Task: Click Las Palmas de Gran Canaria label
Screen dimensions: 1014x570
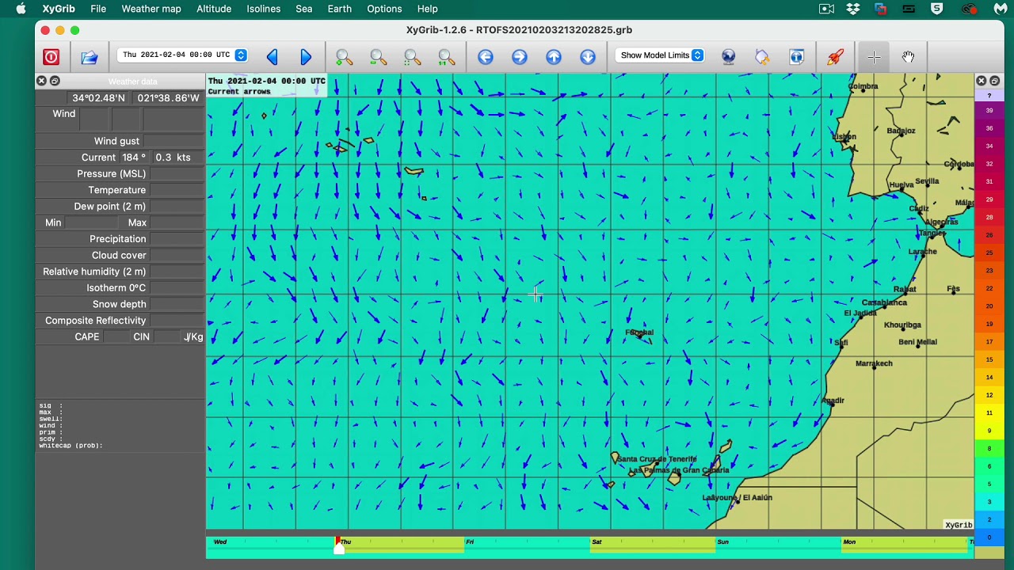Action: [679, 470]
